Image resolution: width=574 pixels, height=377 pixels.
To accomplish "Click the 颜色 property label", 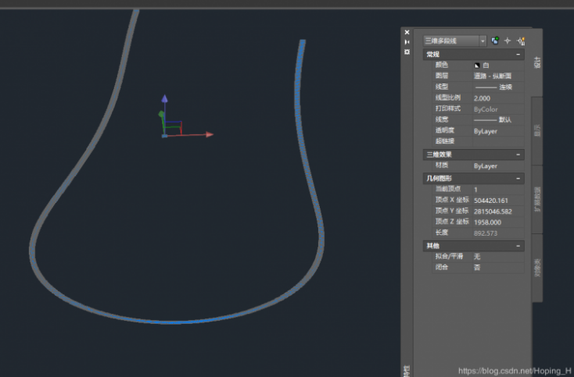I will click(442, 65).
